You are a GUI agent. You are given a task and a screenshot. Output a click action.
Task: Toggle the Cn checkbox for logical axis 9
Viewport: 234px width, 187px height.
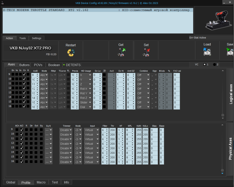point(24,74)
